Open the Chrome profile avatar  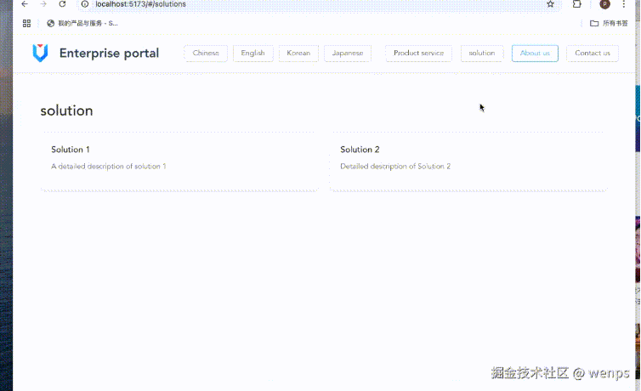pyautogui.click(x=604, y=4)
